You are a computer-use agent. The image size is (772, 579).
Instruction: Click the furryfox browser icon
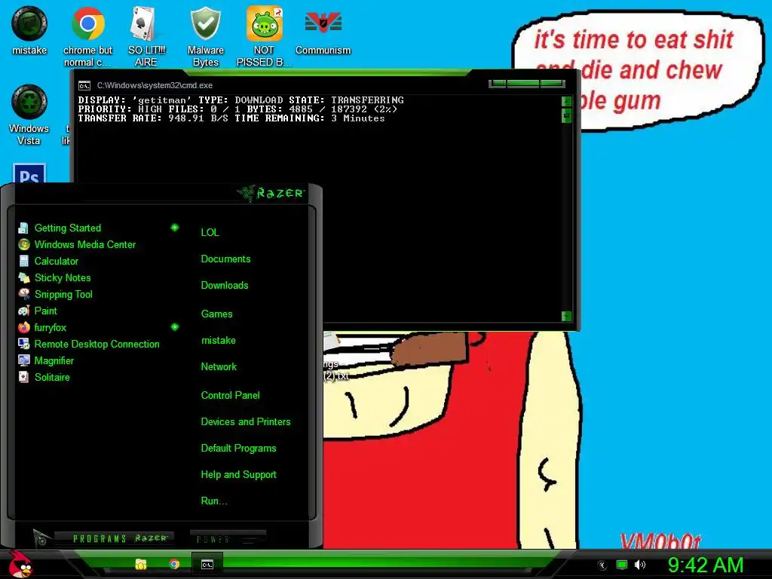click(23, 327)
